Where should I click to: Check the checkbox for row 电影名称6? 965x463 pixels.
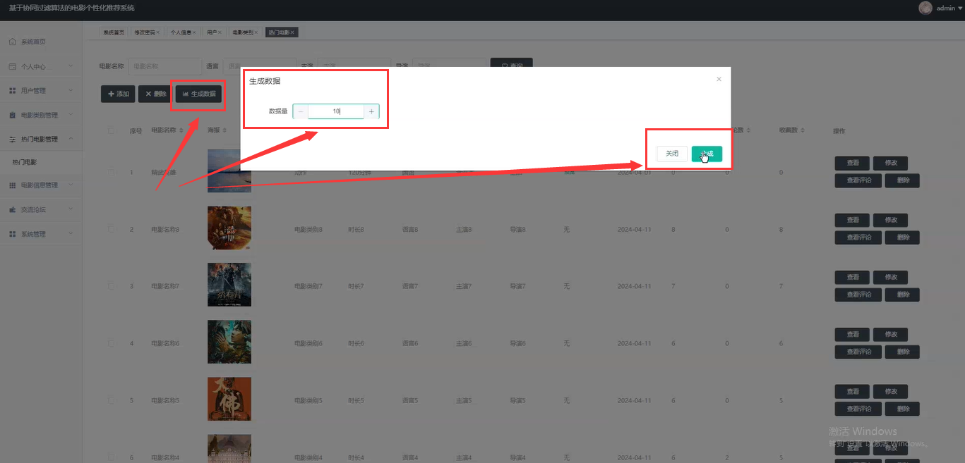point(111,343)
